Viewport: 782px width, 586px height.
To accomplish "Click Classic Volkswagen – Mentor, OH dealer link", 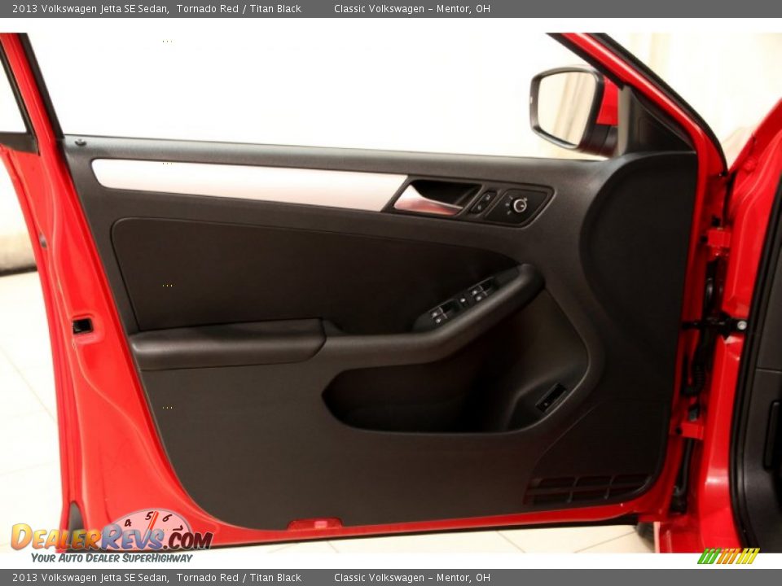I will [415, 7].
